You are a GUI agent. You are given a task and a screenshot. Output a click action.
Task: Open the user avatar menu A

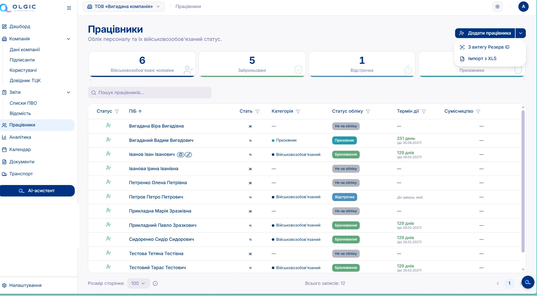coord(524,7)
